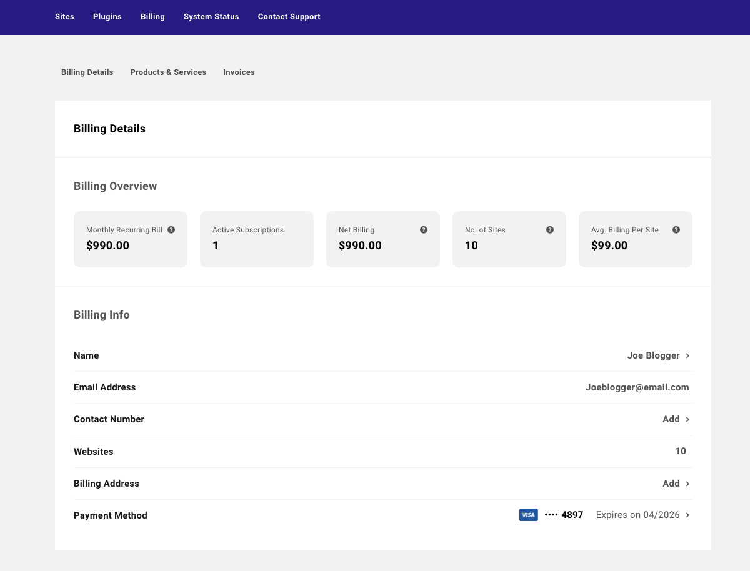Click the Expires on 04/2026 payment detail
This screenshot has width=750, height=571.
[637, 515]
